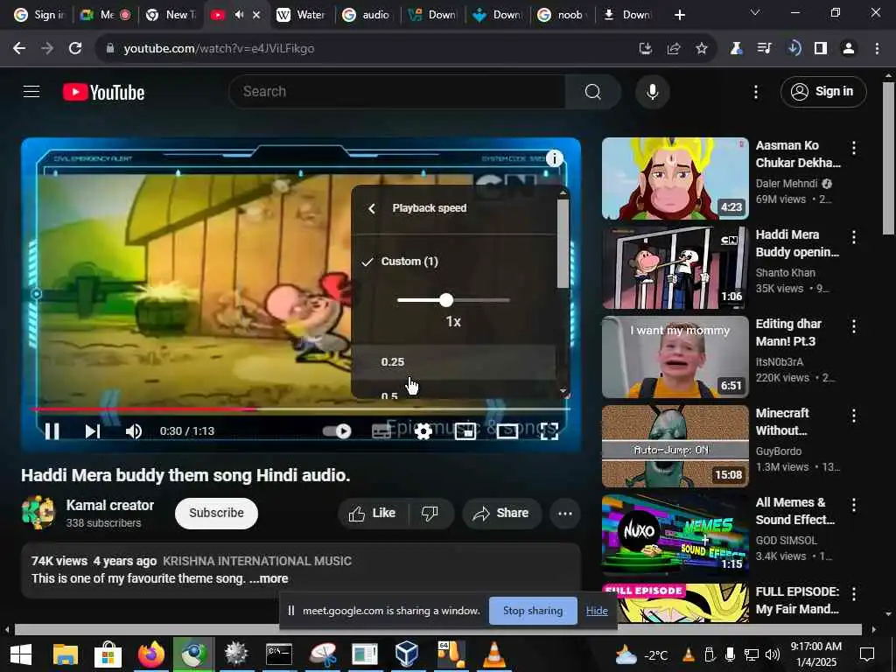Screen dimensions: 896x672
Task: Enter full screen mode
Action: coord(549,431)
